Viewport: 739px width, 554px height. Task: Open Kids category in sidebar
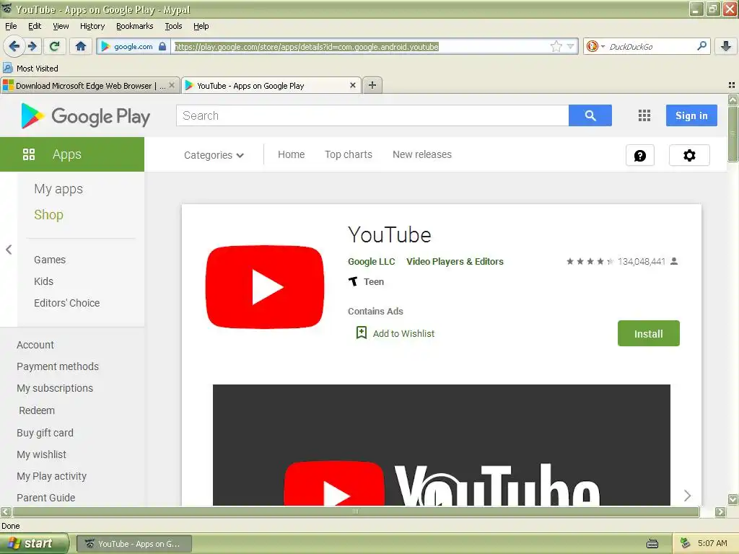(x=43, y=281)
